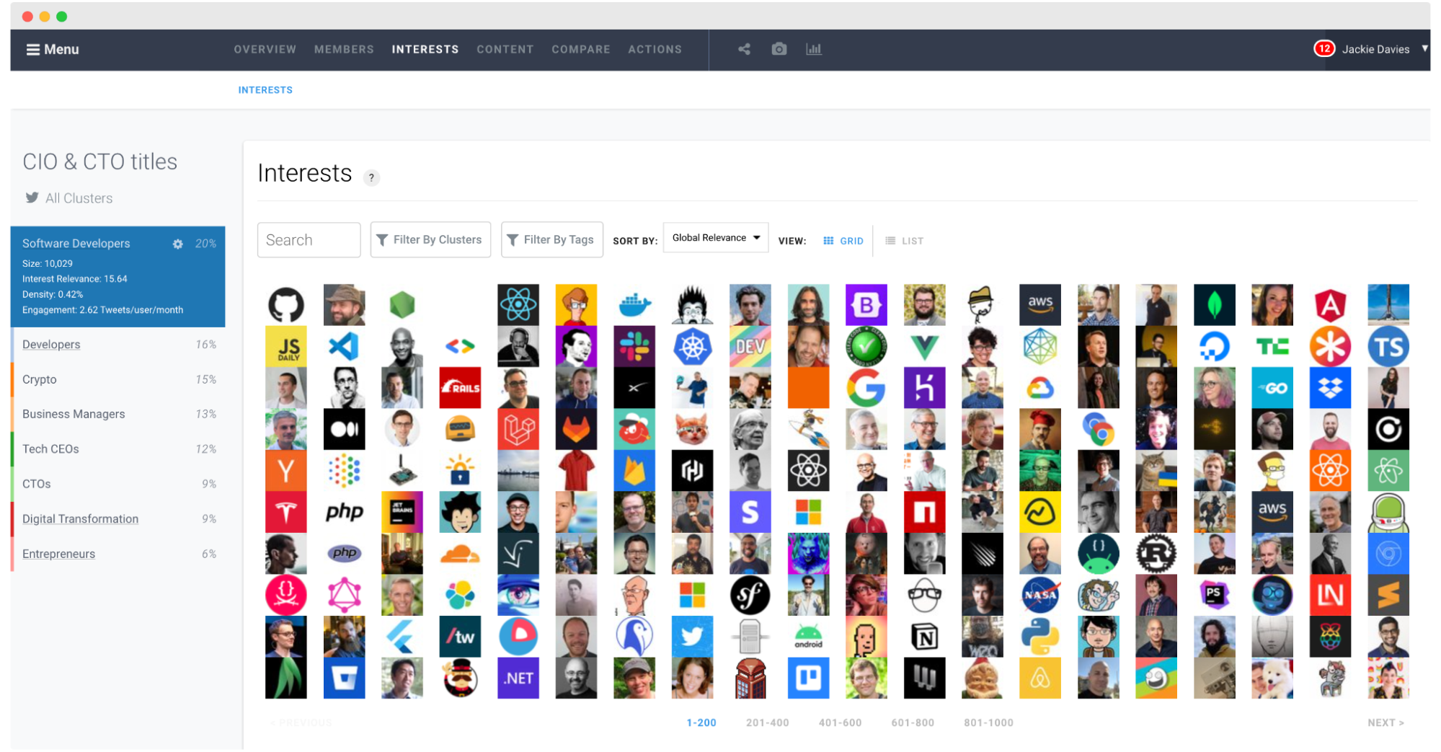Screen dimensions: 1441x752
Task: Switch to the Actions tab
Action: pos(655,49)
